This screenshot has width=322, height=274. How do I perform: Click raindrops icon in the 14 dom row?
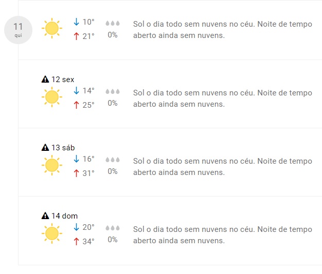click(x=112, y=228)
